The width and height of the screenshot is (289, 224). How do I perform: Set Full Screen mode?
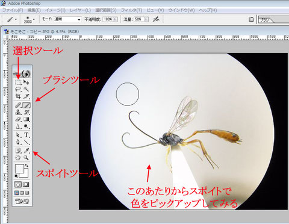(27, 193)
